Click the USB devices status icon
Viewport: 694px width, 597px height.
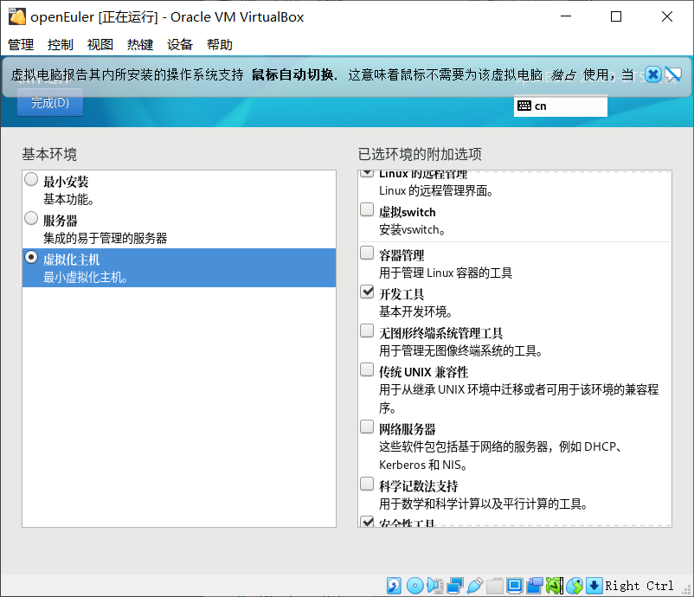pyautogui.click(x=474, y=586)
